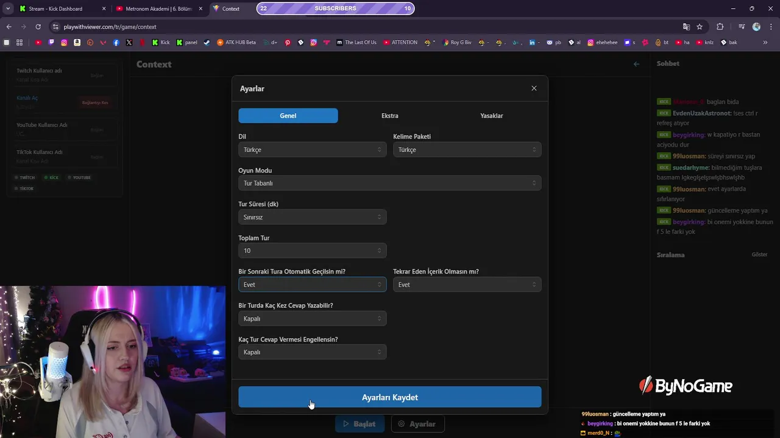
Task: Toggle the YOUTUBE platform pill
Action: coord(79,178)
